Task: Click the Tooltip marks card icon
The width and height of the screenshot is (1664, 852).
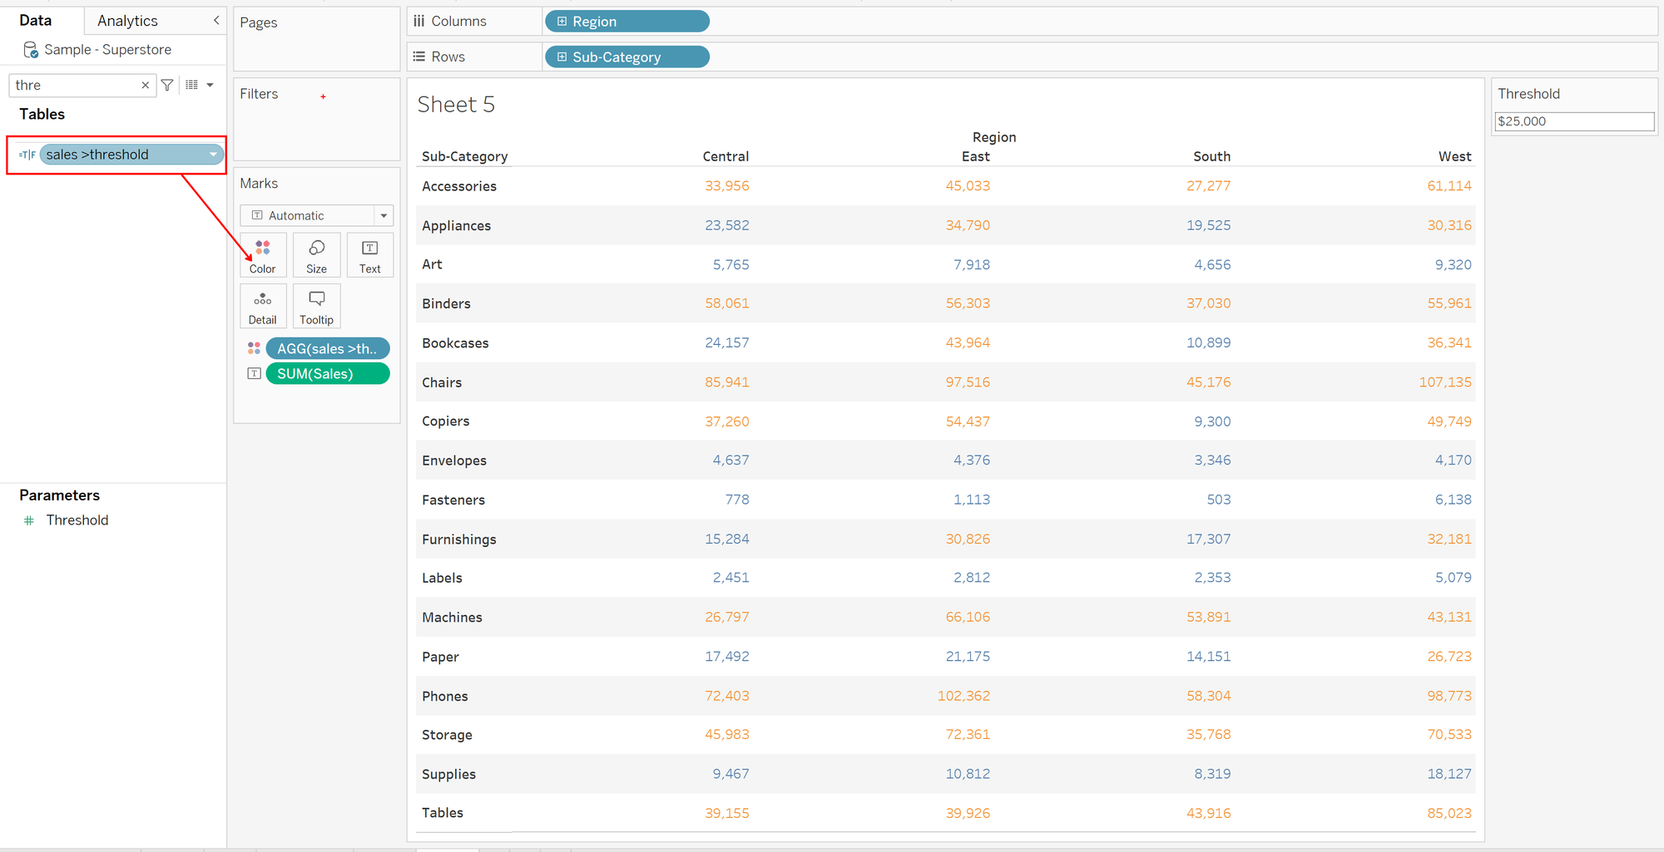Action: [x=316, y=306]
